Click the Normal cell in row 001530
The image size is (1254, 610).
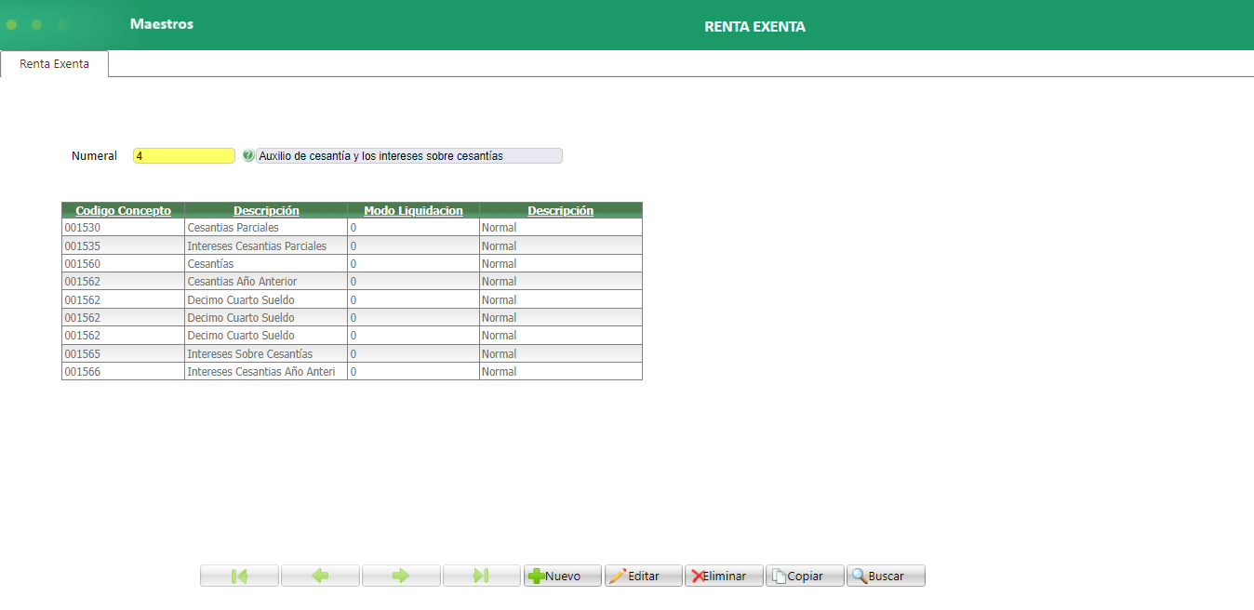point(561,228)
